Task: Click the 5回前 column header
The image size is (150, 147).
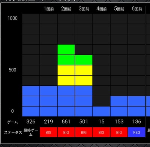Action: pos(119,9)
